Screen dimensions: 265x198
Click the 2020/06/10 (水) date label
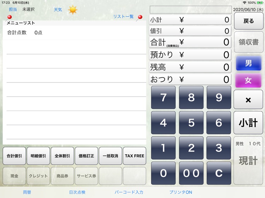tap(248, 10)
